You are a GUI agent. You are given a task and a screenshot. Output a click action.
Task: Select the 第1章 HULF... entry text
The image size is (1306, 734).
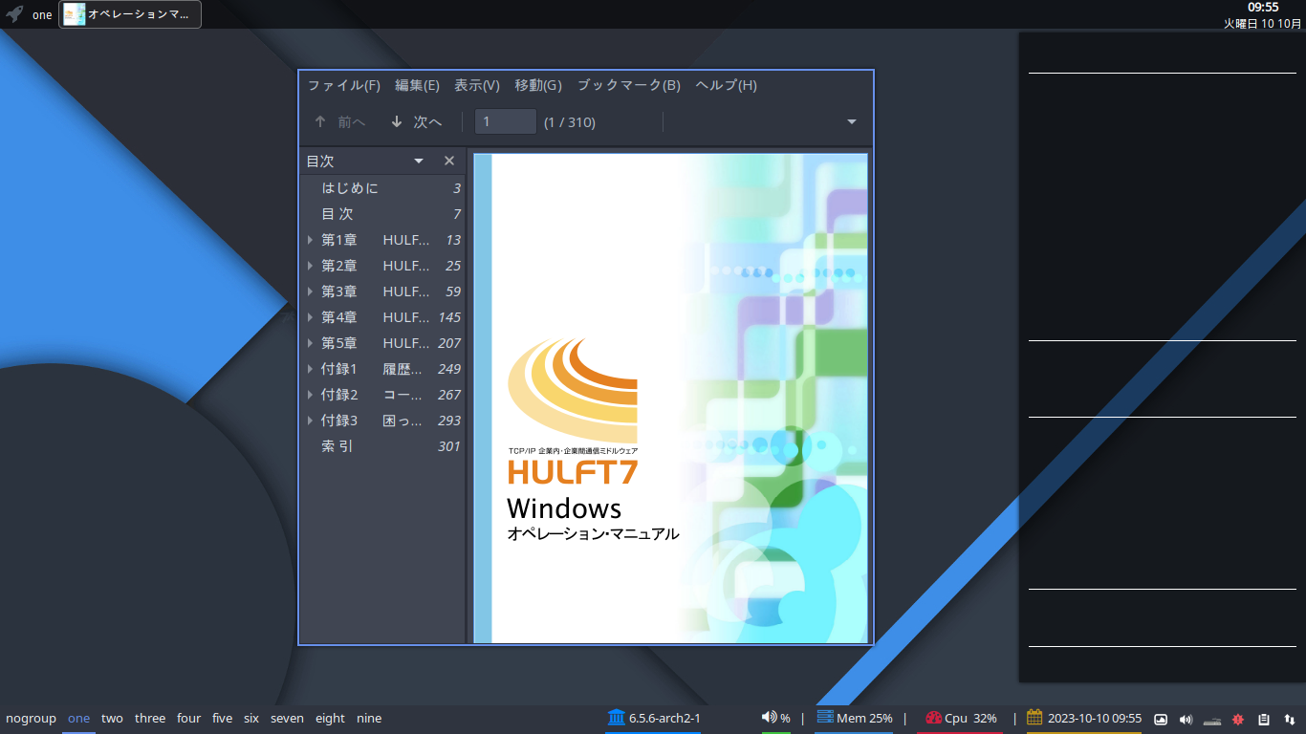[x=376, y=240]
